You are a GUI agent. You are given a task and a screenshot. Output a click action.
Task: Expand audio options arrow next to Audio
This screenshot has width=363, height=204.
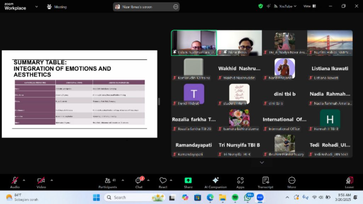coord(24,180)
